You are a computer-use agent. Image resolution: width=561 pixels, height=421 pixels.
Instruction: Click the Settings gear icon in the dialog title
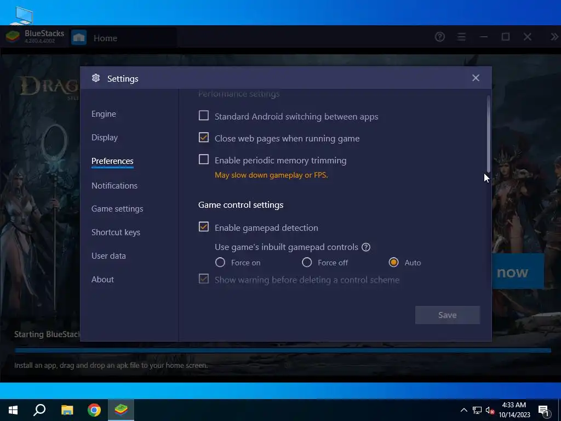pyautogui.click(x=96, y=78)
